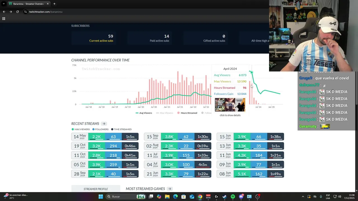Open the 04 Jul 2024 stream row
The height and width of the screenshot is (201, 358).
178,165
